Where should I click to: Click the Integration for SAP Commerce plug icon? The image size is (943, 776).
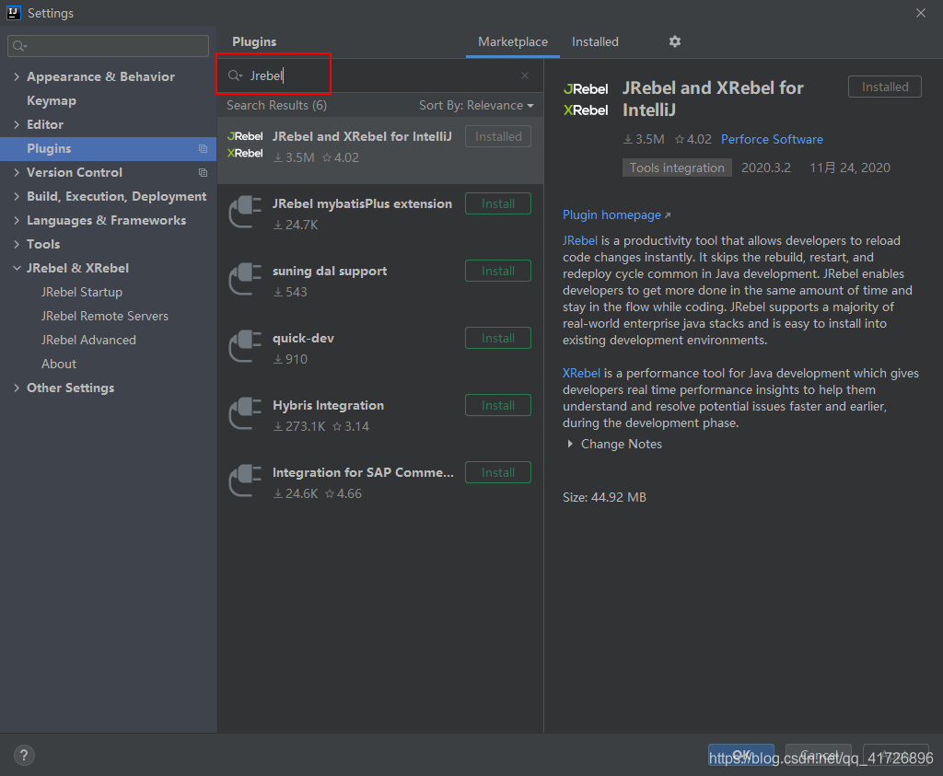point(245,481)
